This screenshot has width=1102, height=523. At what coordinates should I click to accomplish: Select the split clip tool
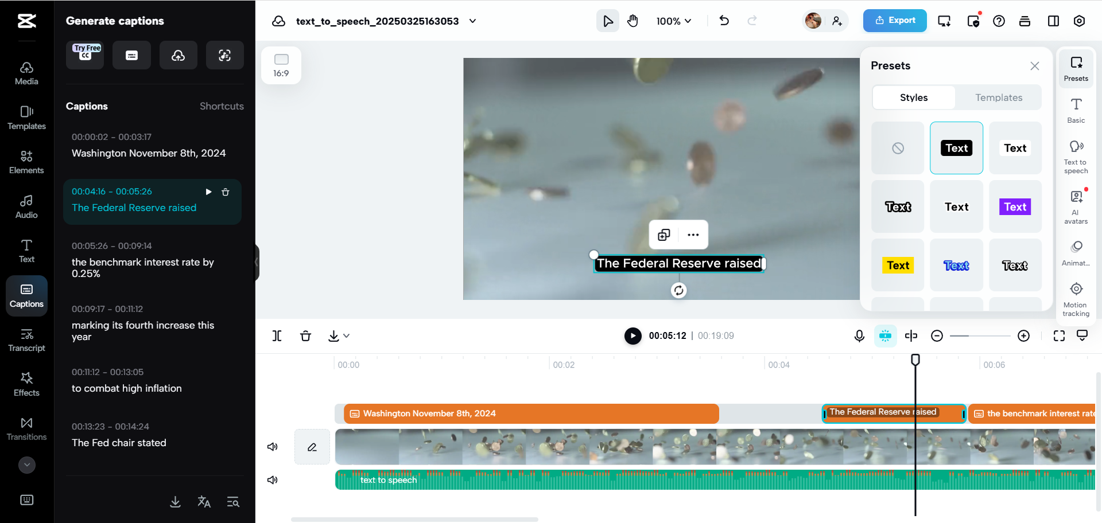[277, 335]
